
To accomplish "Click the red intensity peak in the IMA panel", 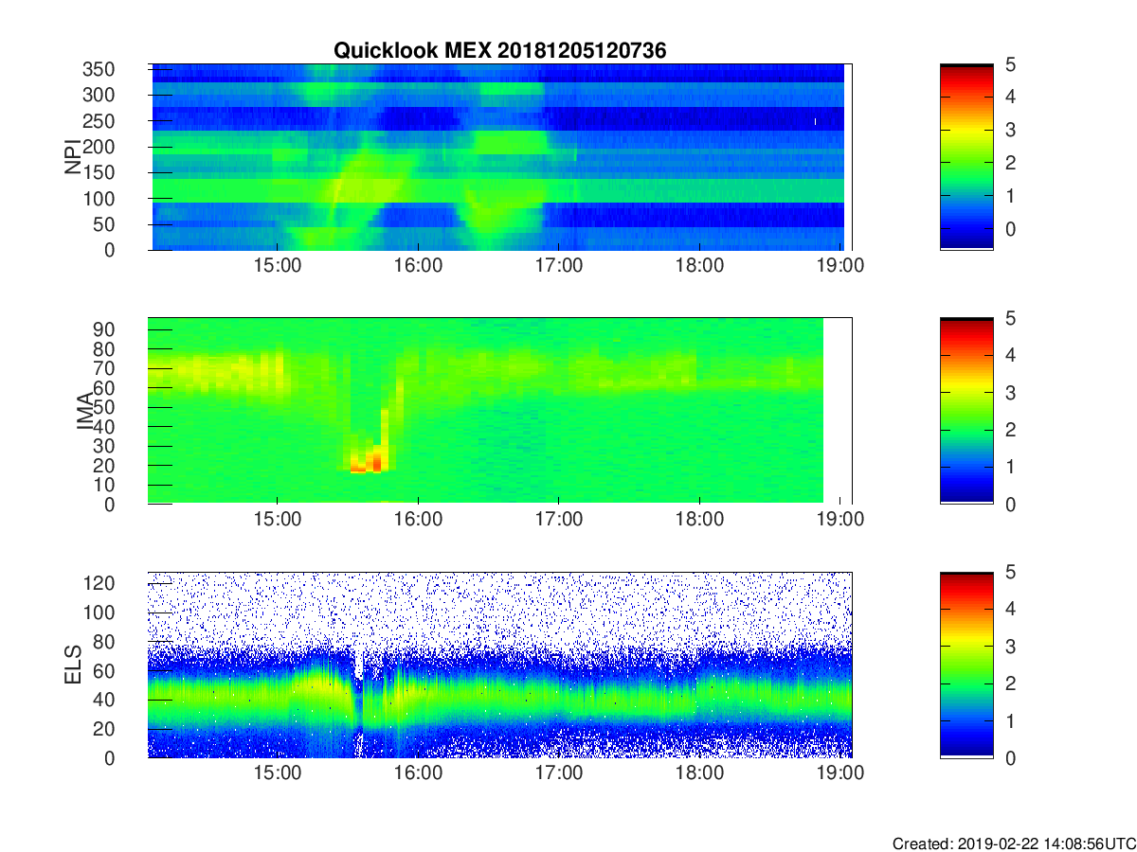I will pyautogui.click(x=376, y=463).
